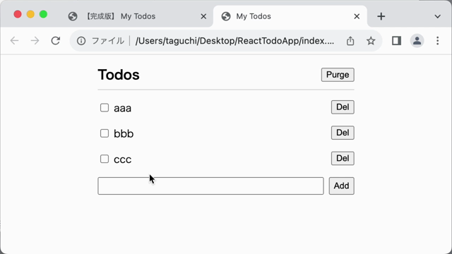Select the active My Todos tab

tap(290, 16)
